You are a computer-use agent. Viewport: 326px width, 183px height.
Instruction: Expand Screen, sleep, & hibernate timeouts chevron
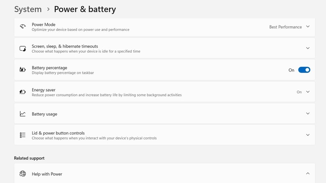pyautogui.click(x=308, y=48)
